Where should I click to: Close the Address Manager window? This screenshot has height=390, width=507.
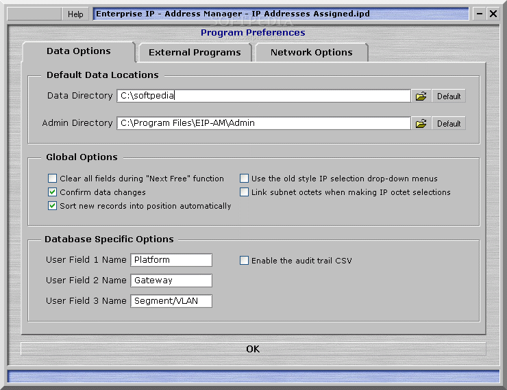pyautogui.click(x=493, y=14)
